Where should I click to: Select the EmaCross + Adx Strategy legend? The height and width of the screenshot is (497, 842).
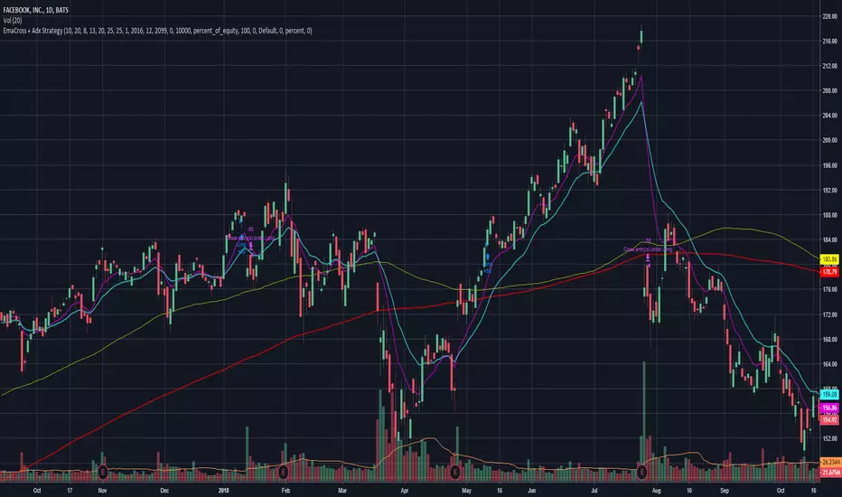click(x=157, y=31)
